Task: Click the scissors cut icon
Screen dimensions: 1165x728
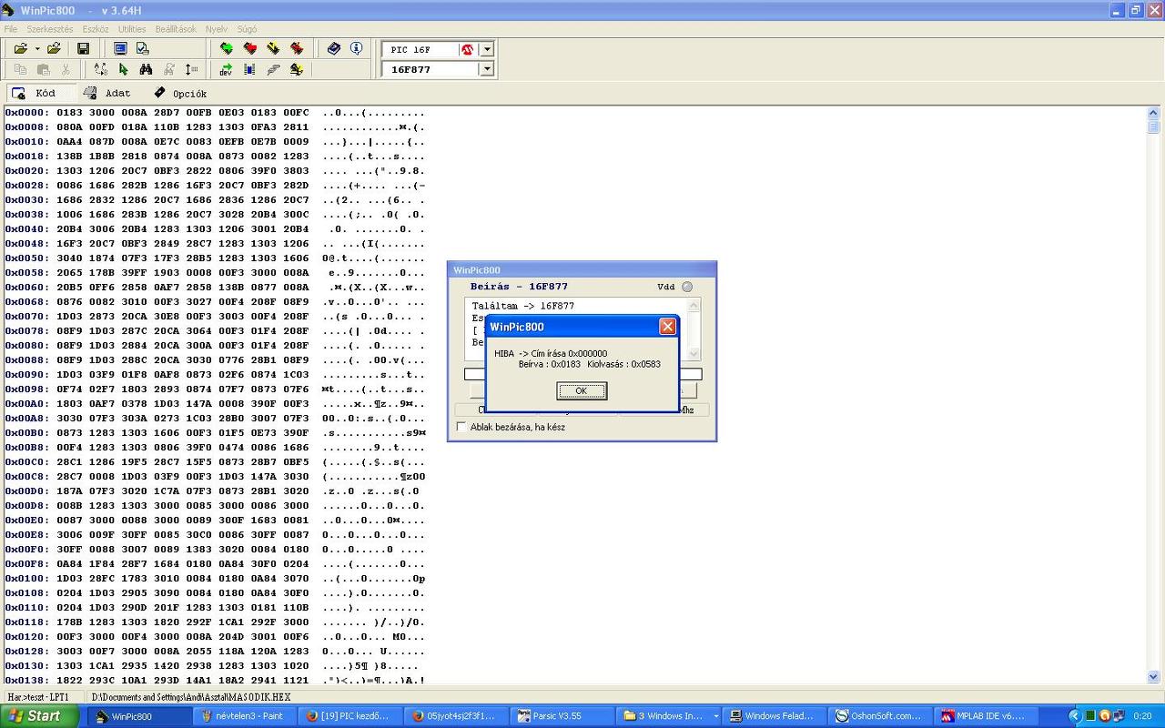Action: (x=66, y=69)
